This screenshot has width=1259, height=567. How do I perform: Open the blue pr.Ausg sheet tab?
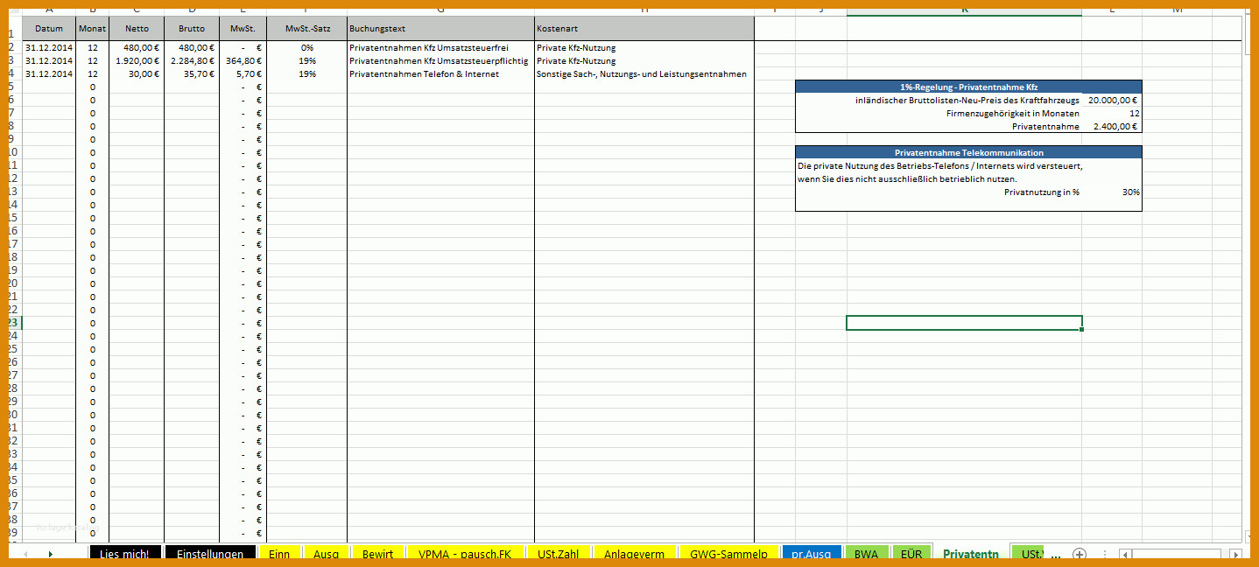[812, 554]
